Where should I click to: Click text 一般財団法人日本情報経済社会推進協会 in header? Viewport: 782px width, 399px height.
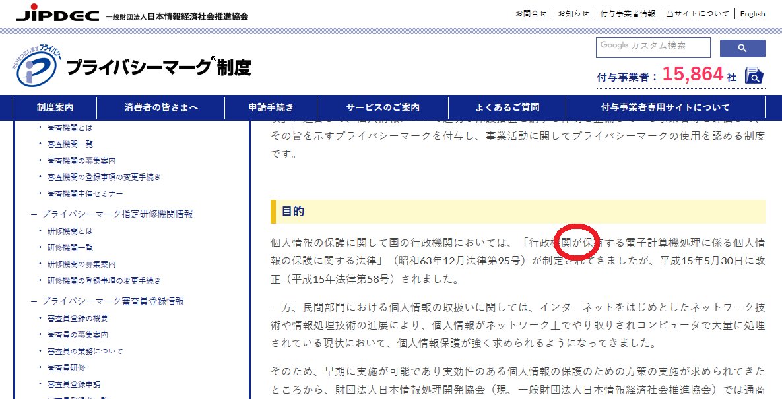pos(177,16)
